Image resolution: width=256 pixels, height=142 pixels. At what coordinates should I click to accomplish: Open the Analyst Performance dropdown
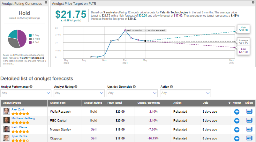click(26, 93)
